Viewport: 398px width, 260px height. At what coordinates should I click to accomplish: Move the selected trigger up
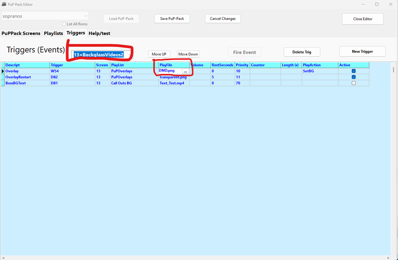(159, 54)
